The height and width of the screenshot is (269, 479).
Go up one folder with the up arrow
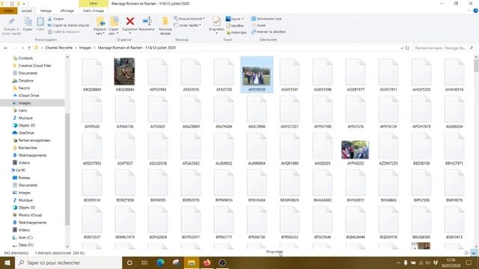pos(29,48)
